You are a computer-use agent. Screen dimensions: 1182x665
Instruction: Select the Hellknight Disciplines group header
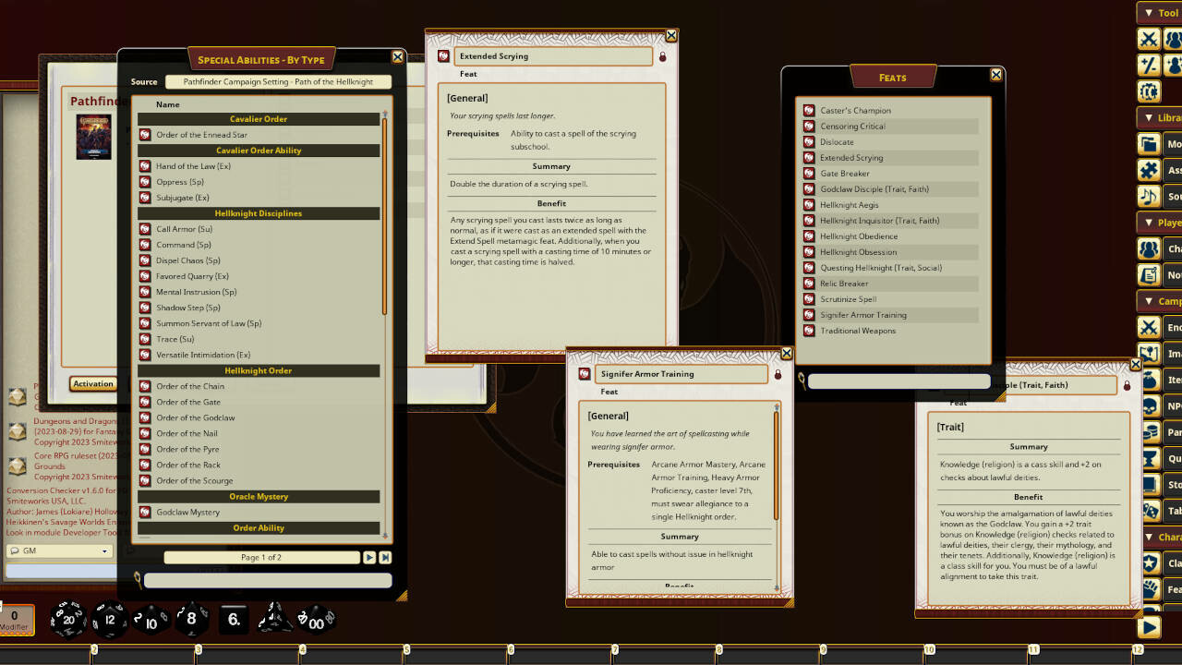pos(259,213)
